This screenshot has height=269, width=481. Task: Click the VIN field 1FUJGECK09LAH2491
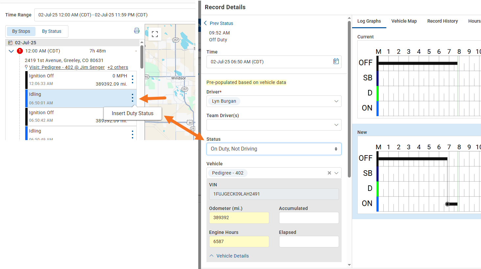274,194
